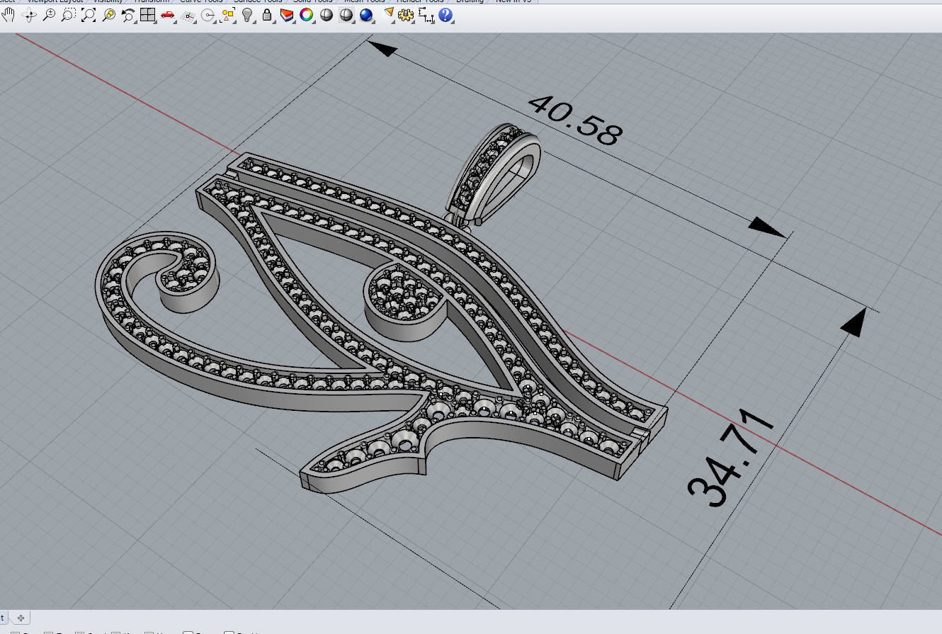Image resolution: width=942 pixels, height=634 pixels.
Task: Open Help question mark icon
Action: pyautogui.click(x=446, y=15)
